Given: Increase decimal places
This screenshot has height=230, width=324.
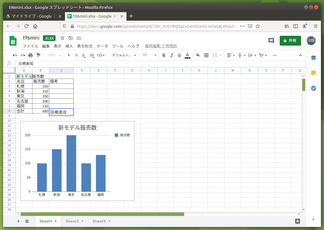Looking at the screenshot, I should pyautogui.click(x=92, y=55).
